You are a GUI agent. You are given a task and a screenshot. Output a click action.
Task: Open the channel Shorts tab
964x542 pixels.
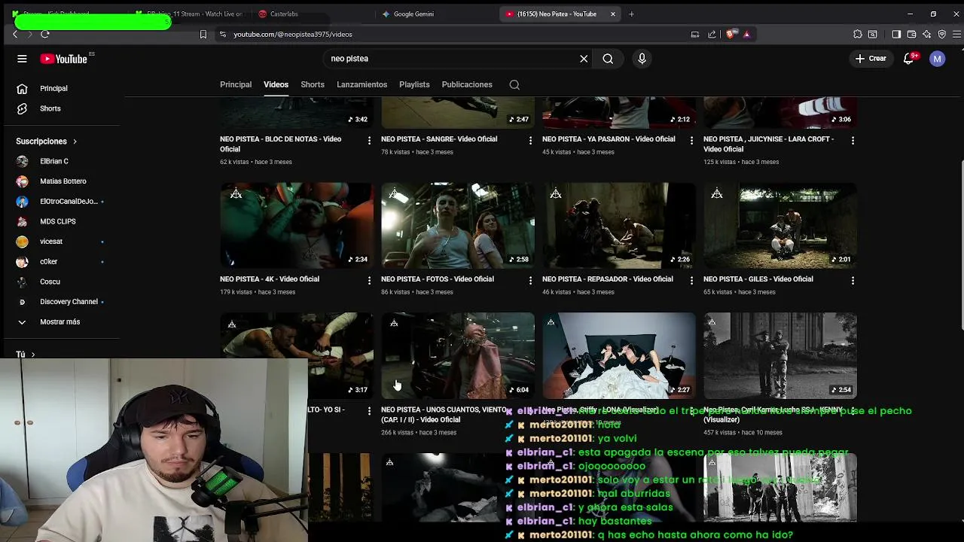[x=313, y=84]
